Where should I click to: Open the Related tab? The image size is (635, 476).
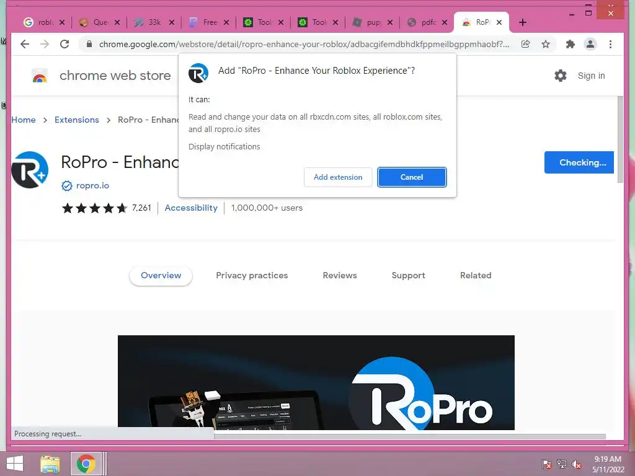click(476, 276)
